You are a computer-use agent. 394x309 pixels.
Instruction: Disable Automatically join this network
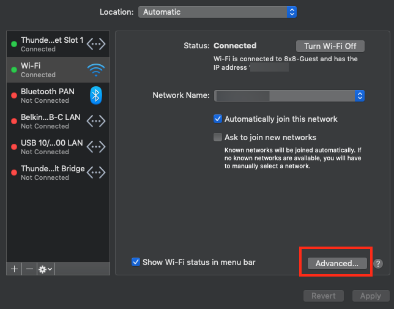[x=218, y=119]
